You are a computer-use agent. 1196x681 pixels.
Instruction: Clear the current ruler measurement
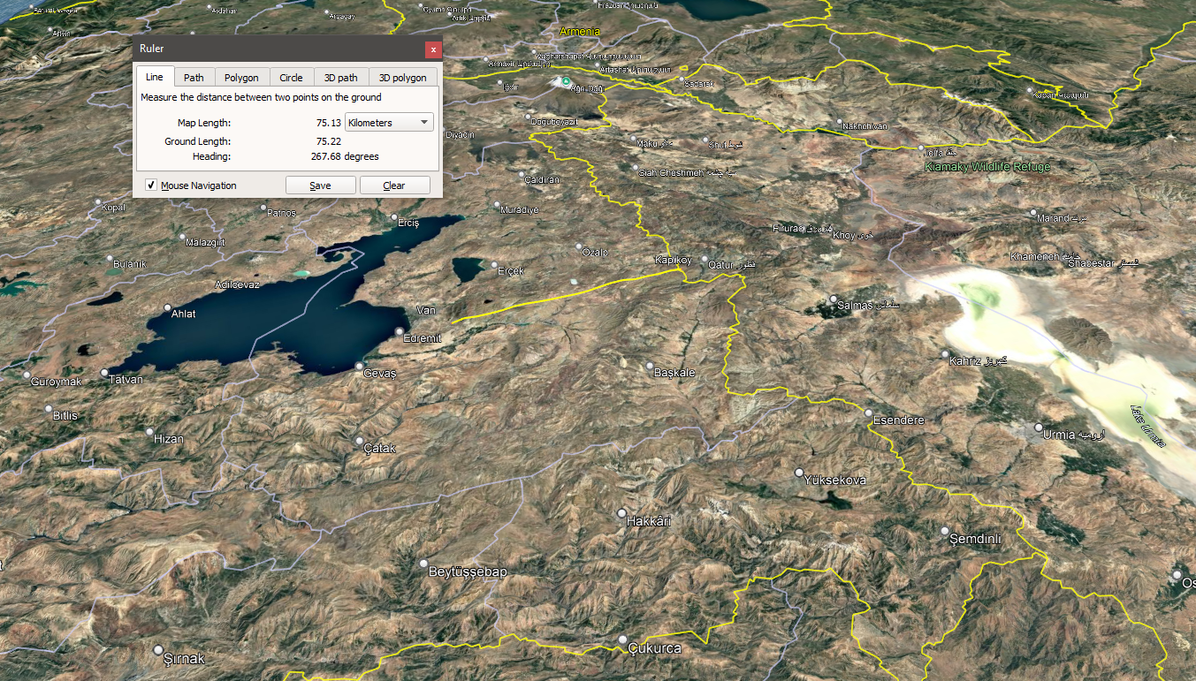[394, 185]
